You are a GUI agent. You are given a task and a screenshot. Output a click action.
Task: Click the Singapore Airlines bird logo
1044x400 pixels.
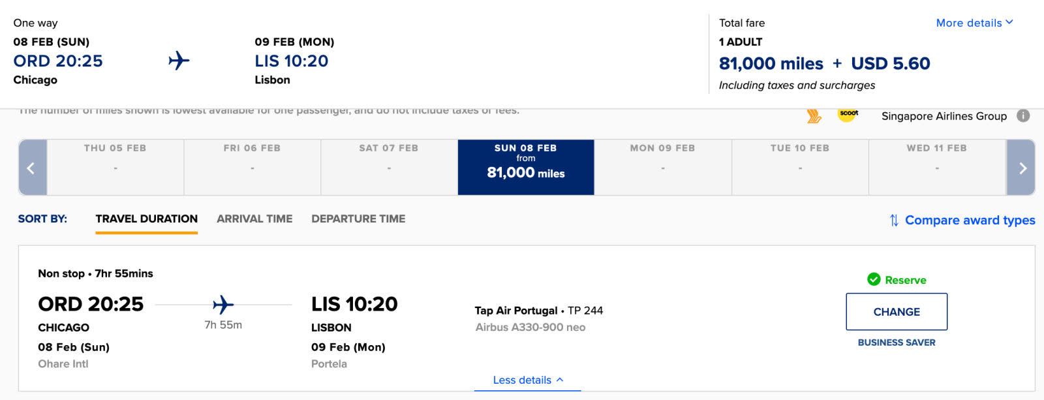point(814,116)
